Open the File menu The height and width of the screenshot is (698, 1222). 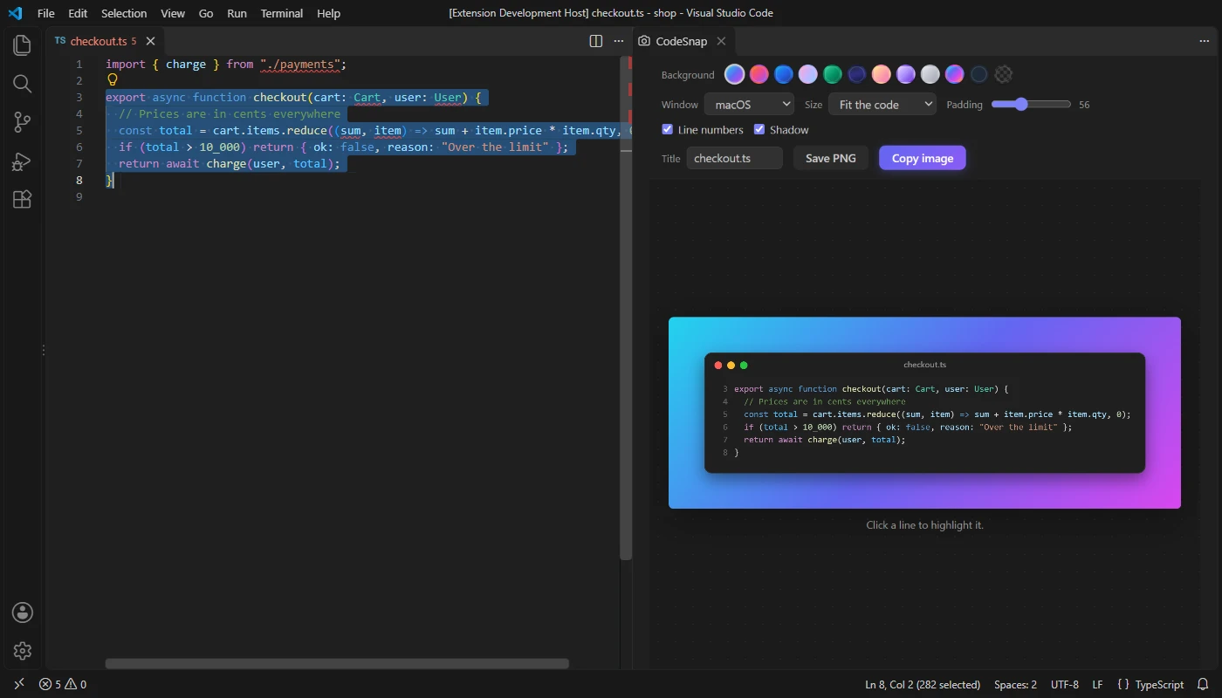(x=46, y=13)
